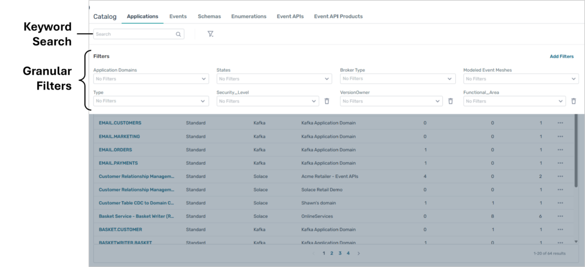
Task: Click the search magnifier icon
Action: (x=178, y=34)
